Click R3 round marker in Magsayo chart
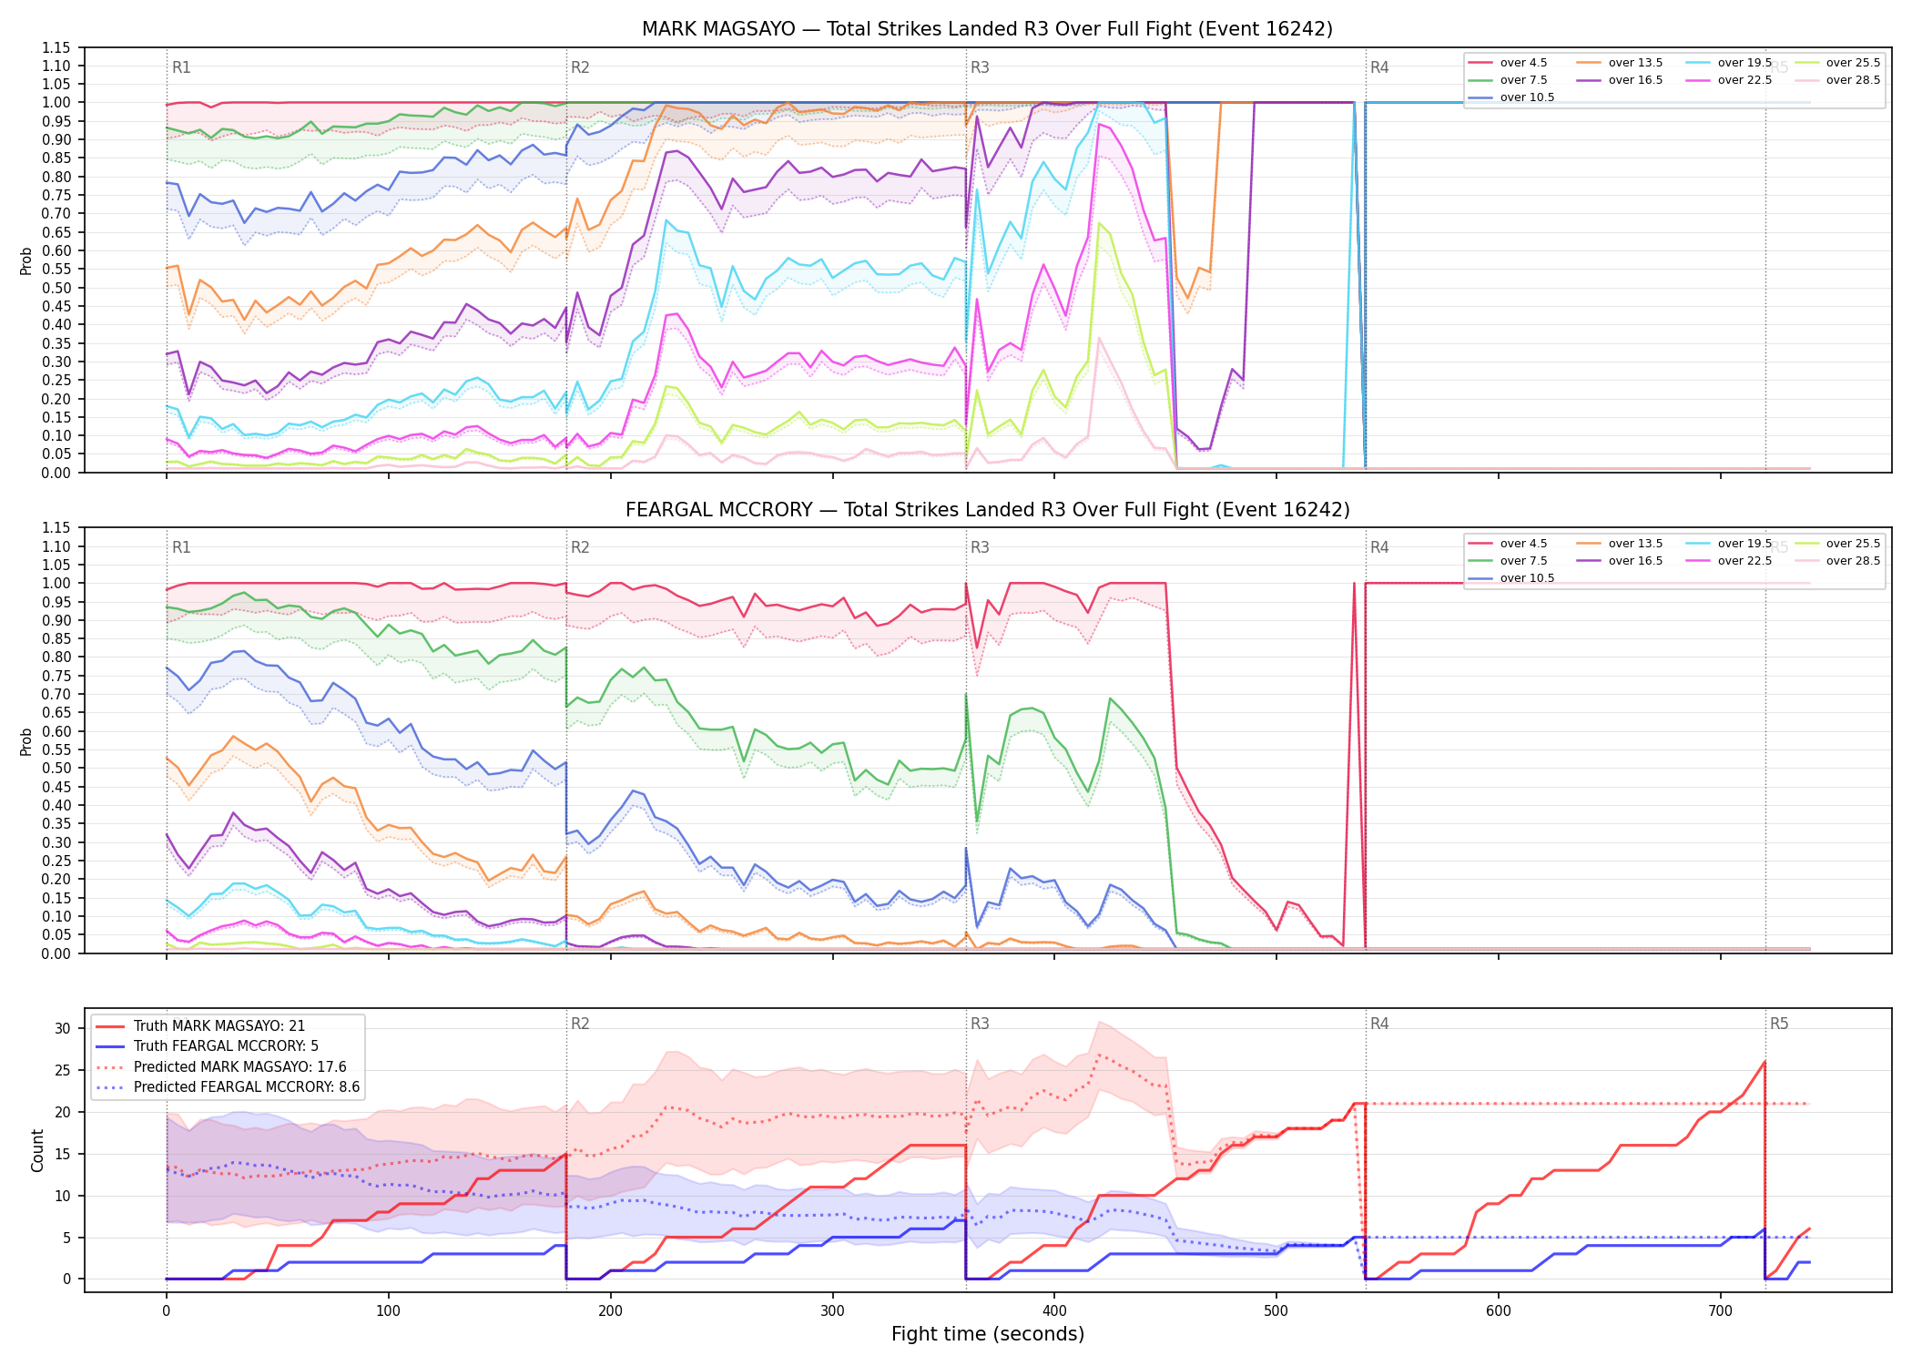 (980, 67)
